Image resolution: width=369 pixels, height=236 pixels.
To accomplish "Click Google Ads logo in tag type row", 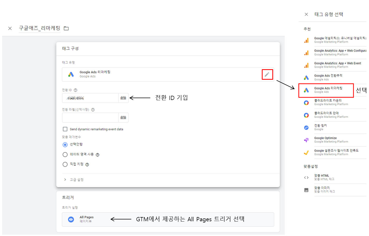I will point(71,74).
